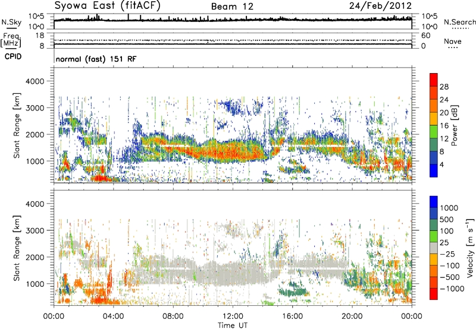Click the 'Freq. [MHz]' label

click(x=11, y=40)
